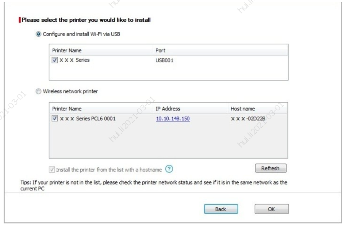Image resolution: width=345 pixels, height=225 pixels.
Task: Click Printer Name header in the wireless list
Action: (x=67, y=109)
